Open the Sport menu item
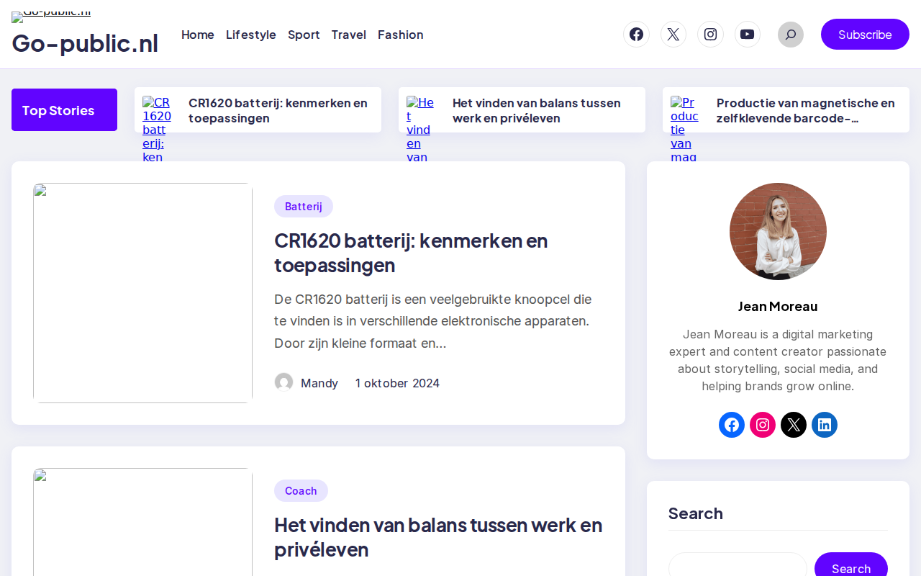This screenshot has width=921, height=576. [x=304, y=35]
